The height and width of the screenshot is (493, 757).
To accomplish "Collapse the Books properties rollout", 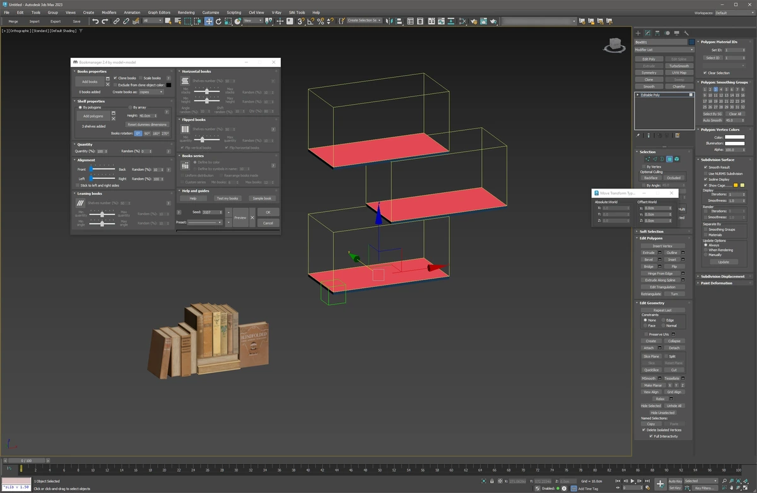I will (92, 71).
